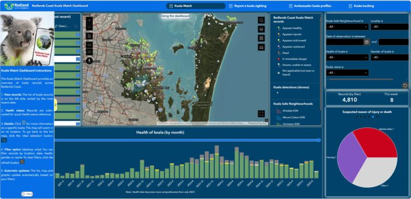Click the Birkdale KSN legend entry
The height and width of the screenshot is (199, 411).
point(287,111)
